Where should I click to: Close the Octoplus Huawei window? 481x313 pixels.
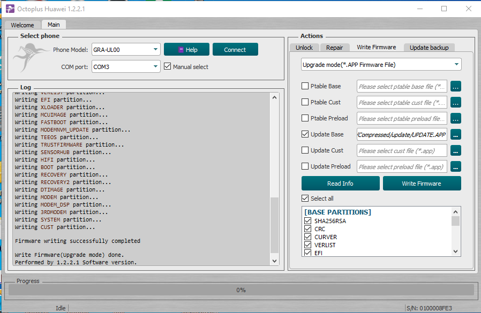tap(469, 9)
